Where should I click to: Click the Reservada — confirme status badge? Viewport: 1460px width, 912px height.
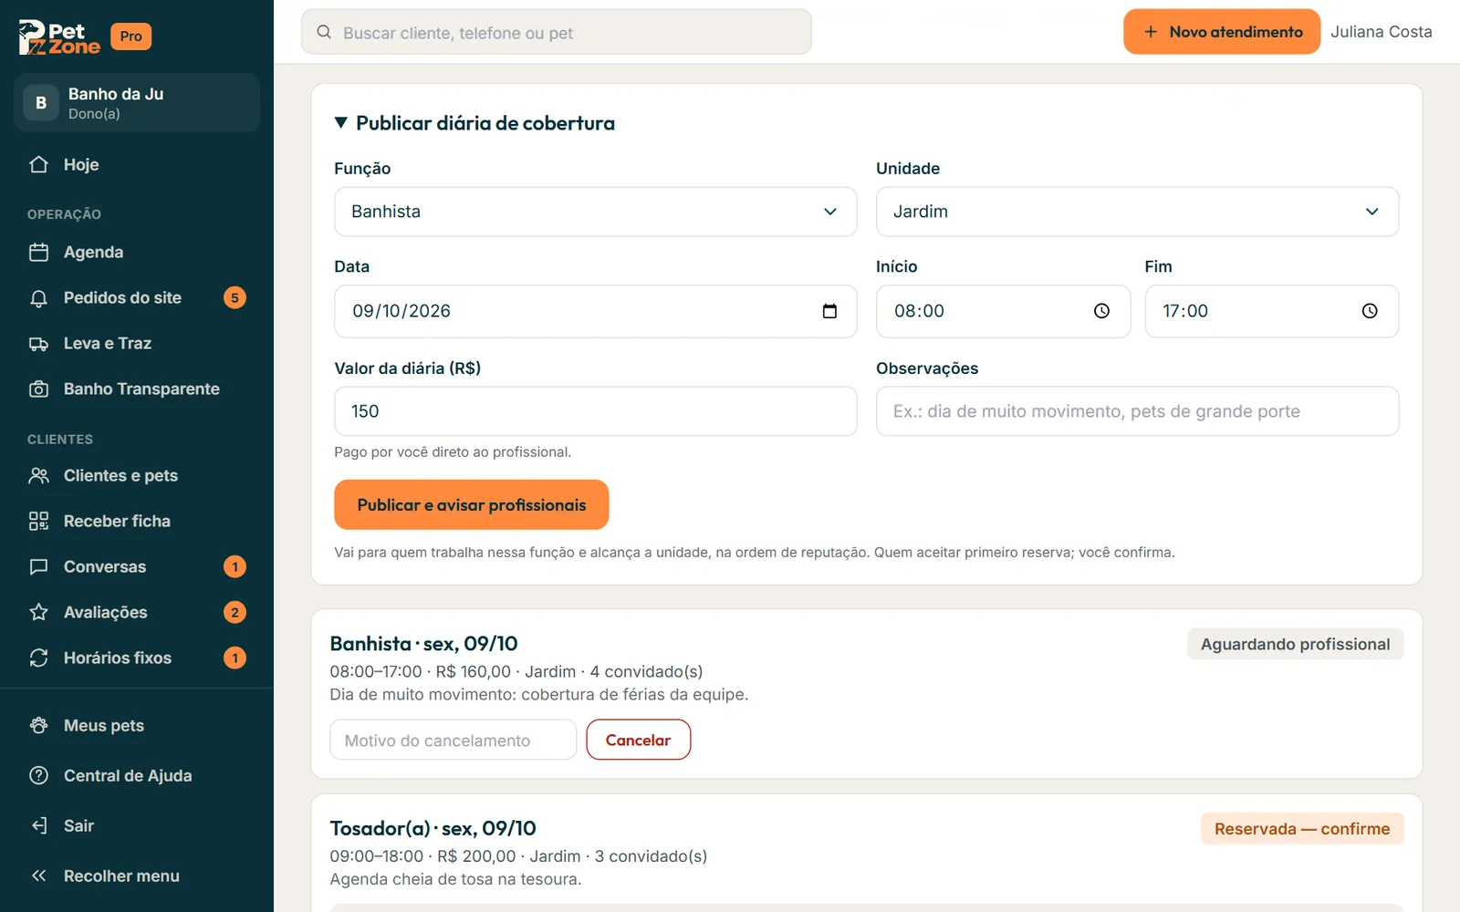click(x=1302, y=829)
